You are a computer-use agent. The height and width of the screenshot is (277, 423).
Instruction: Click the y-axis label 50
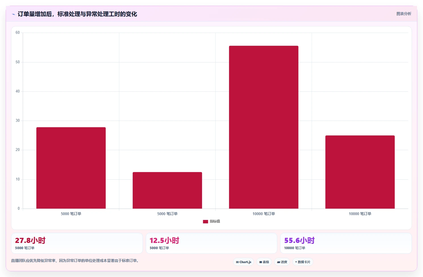tap(18, 62)
